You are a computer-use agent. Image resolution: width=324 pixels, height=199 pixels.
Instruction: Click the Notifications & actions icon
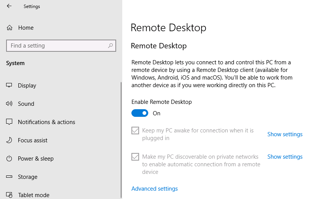click(10, 122)
